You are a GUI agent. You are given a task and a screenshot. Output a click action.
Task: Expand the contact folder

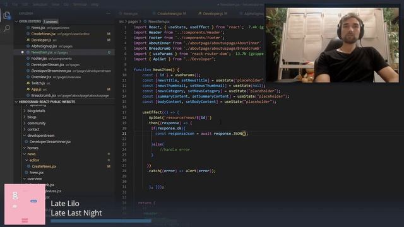coord(25,129)
